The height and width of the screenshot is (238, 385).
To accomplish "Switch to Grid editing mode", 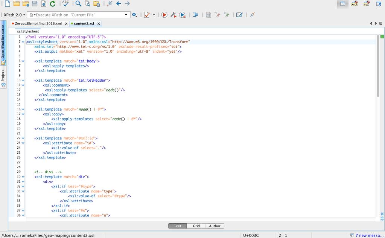I will click(196, 226).
